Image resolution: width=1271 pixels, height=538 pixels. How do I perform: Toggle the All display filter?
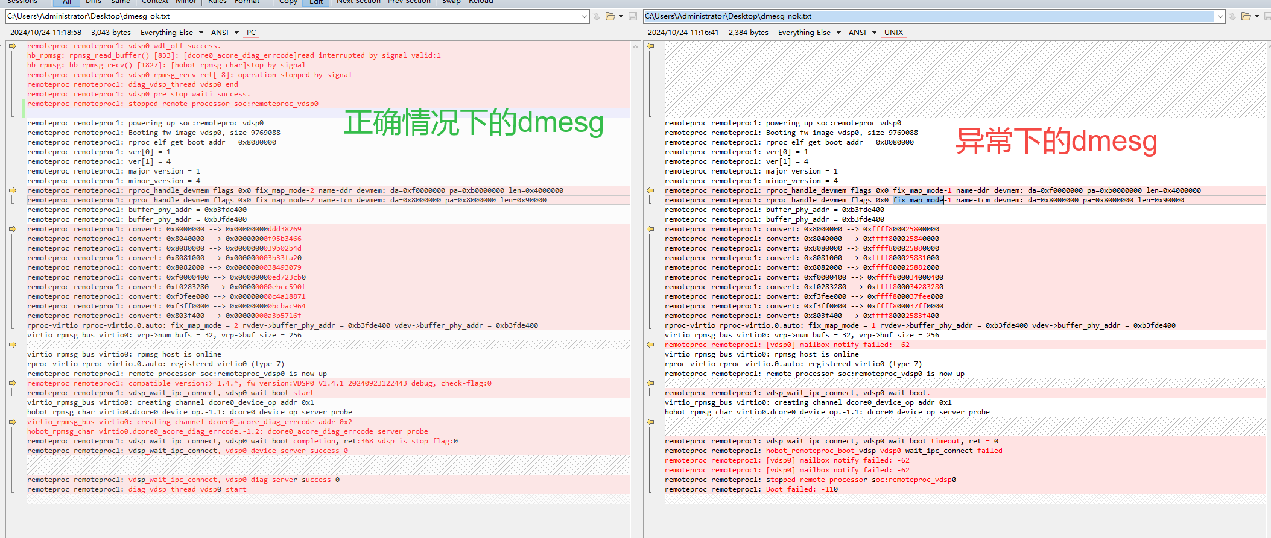coord(66,2)
